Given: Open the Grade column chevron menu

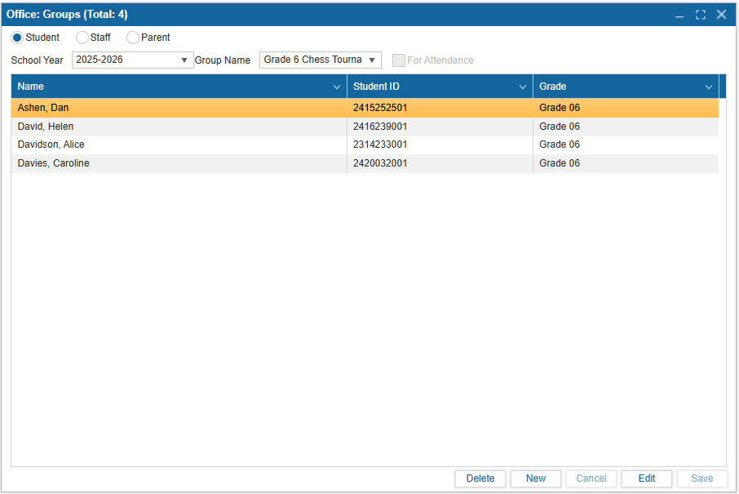Looking at the screenshot, I should point(709,87).
